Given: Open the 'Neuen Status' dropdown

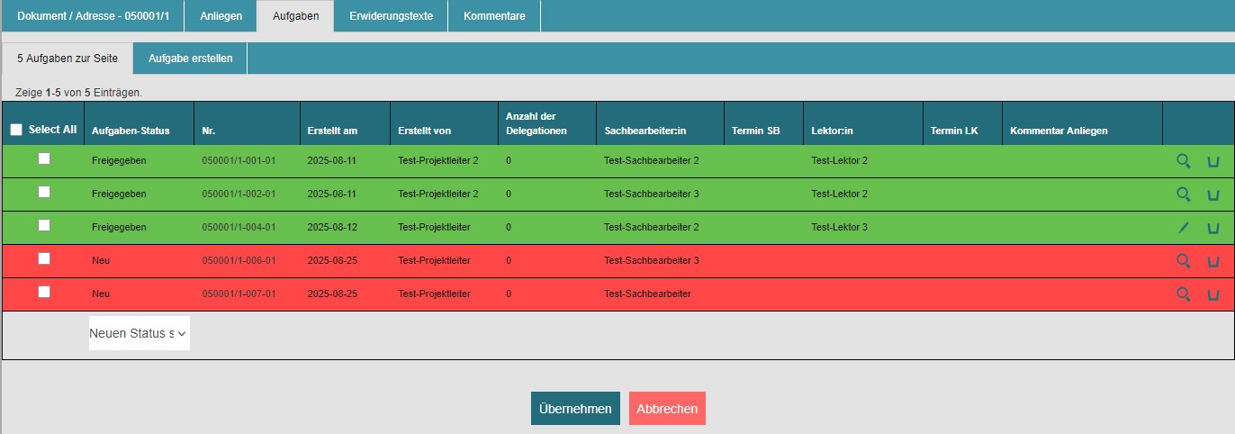Looking at the screenshot, I should [139, 333].
